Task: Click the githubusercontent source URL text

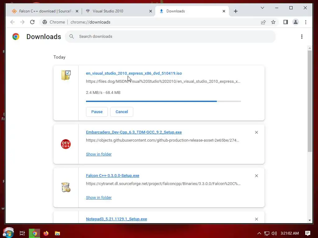Action: [x=162, y=140]
